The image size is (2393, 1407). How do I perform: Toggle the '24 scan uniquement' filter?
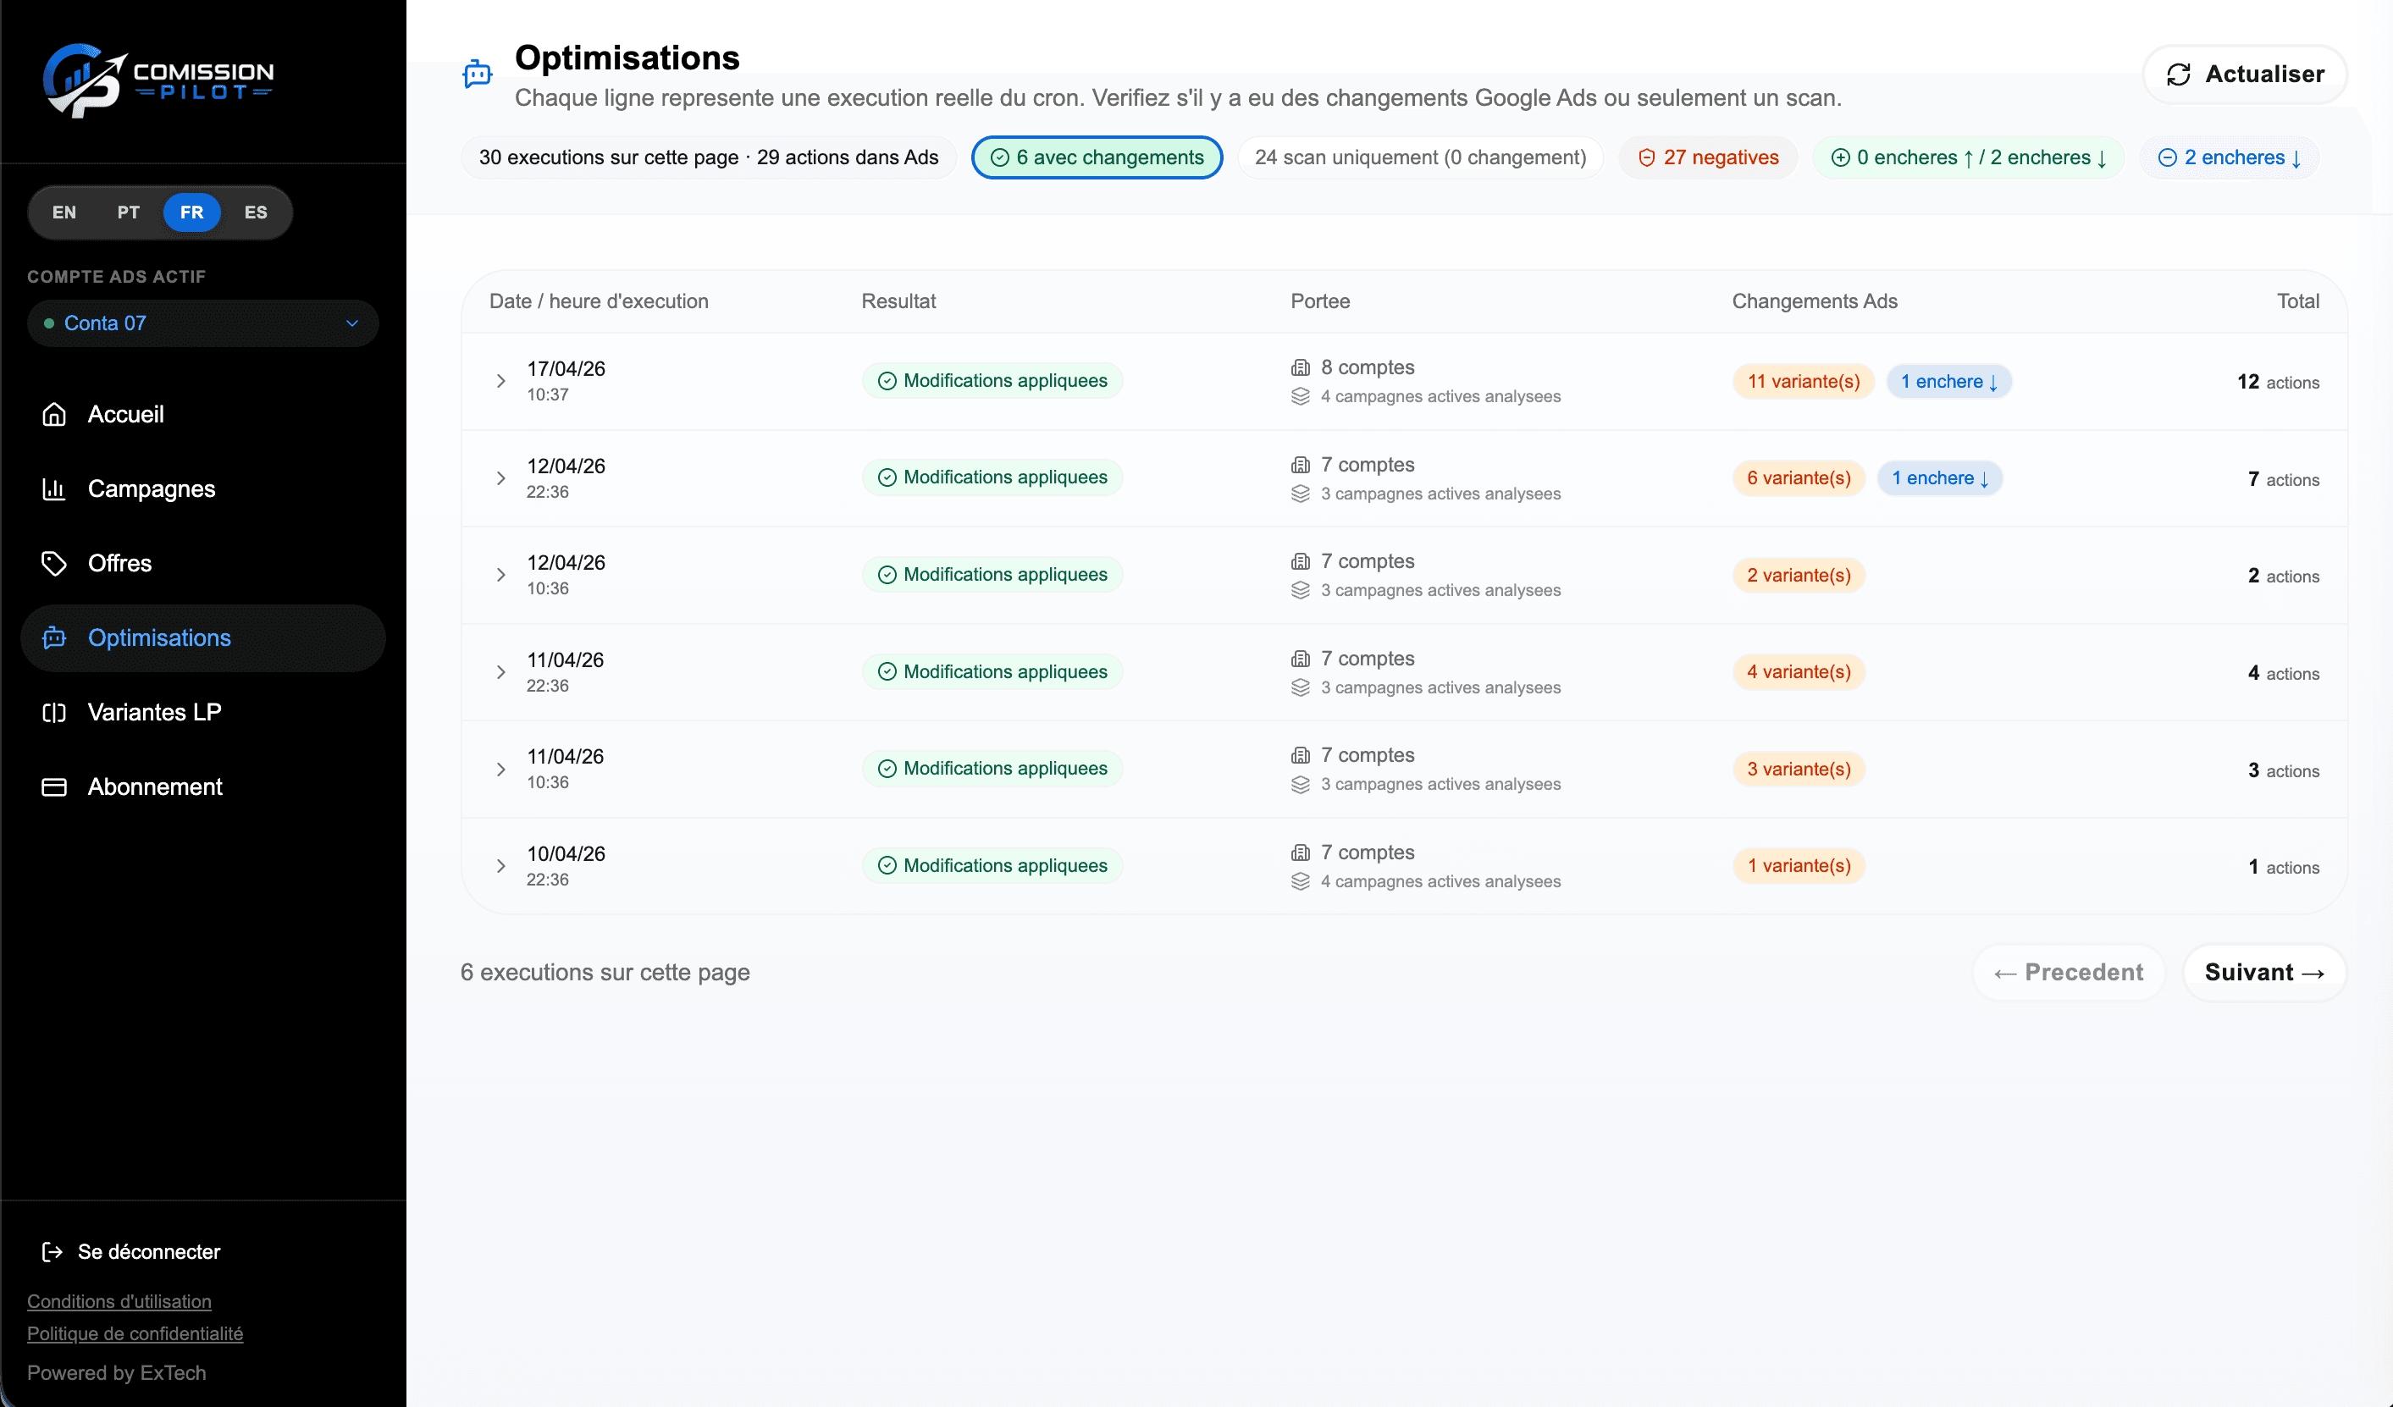pos(1418,157)
